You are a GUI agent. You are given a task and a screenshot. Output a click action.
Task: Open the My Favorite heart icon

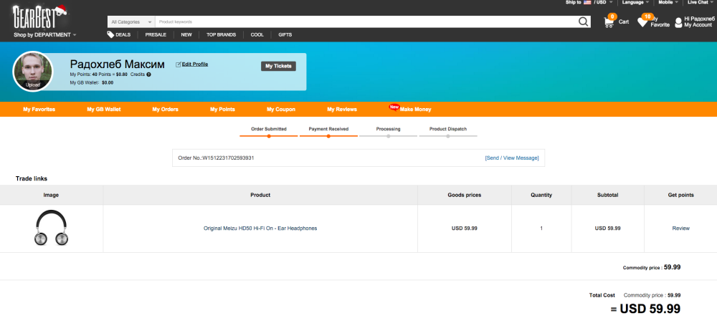[x=643, y=22]
